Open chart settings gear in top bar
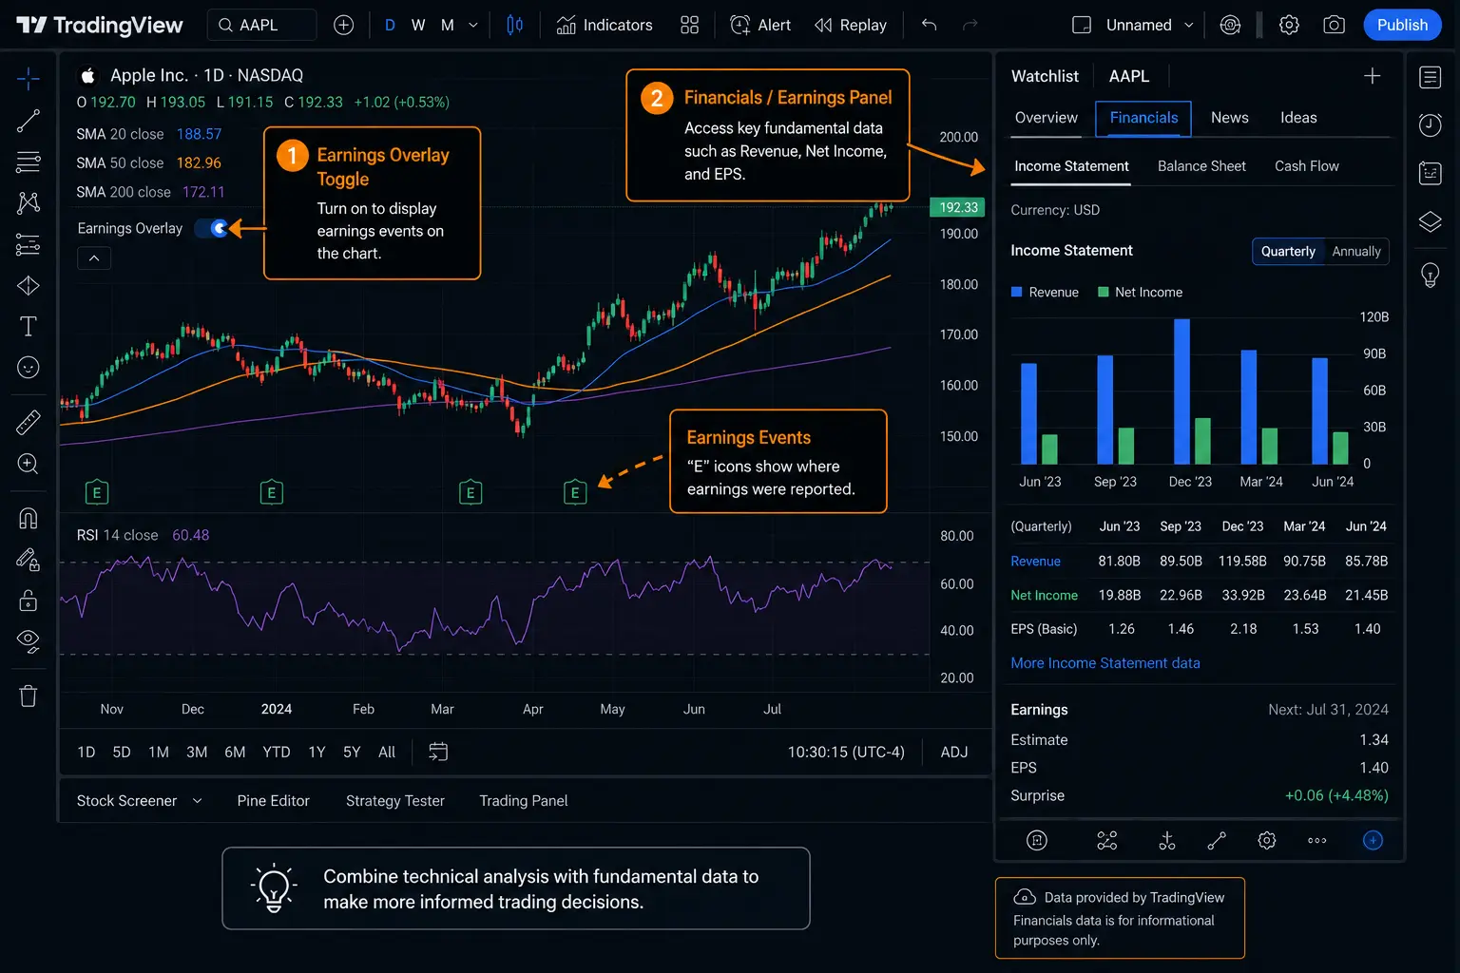Screen dimensions: 1460x973 pos(1289,26)
